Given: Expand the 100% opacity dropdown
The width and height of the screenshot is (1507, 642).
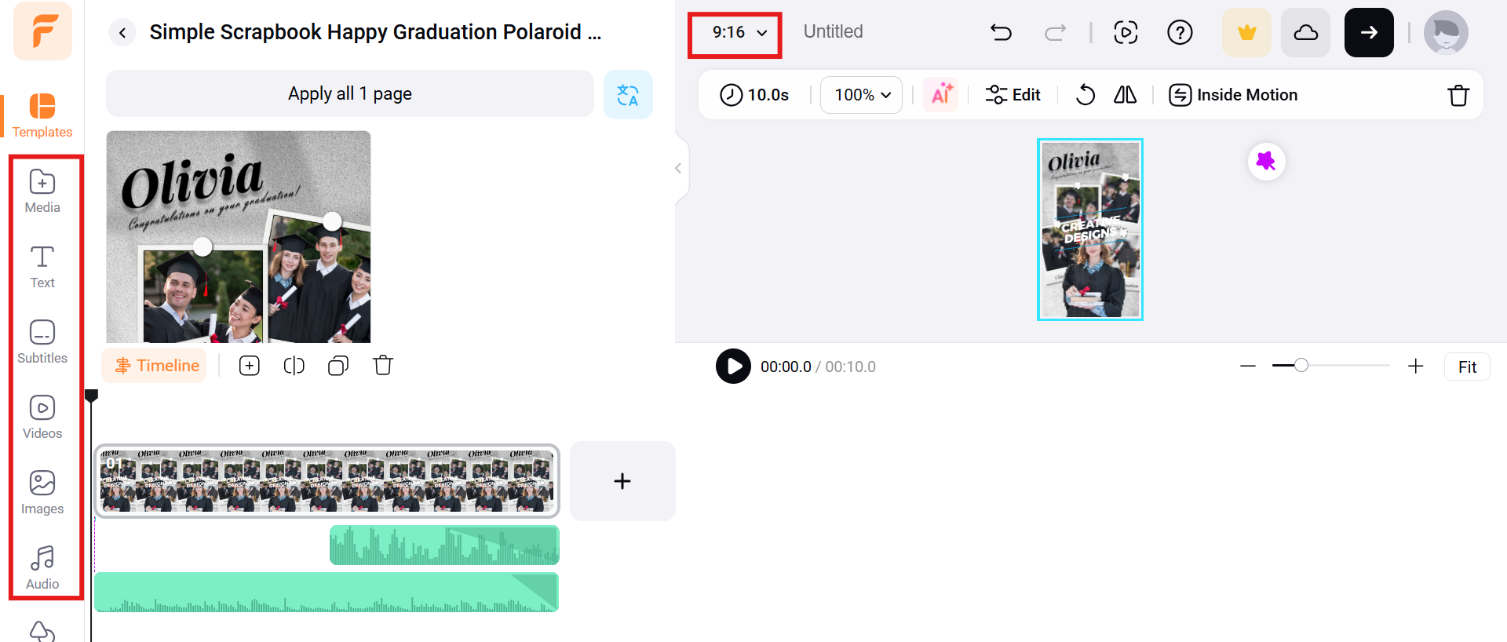Looking at the screenshot, I should [862, 95].
